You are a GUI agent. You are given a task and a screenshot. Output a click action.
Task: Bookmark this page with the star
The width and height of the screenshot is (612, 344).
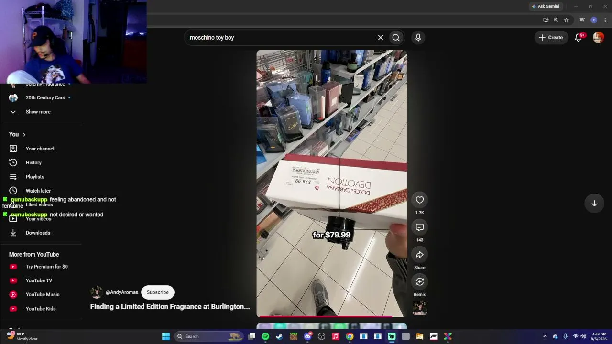pyautogui.click(x=567, y=20)
